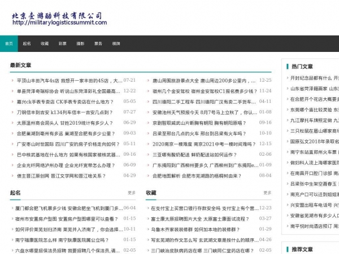Open article 合肥巢湖到亳州有多远
339x254 pixels.
point(66,134)
